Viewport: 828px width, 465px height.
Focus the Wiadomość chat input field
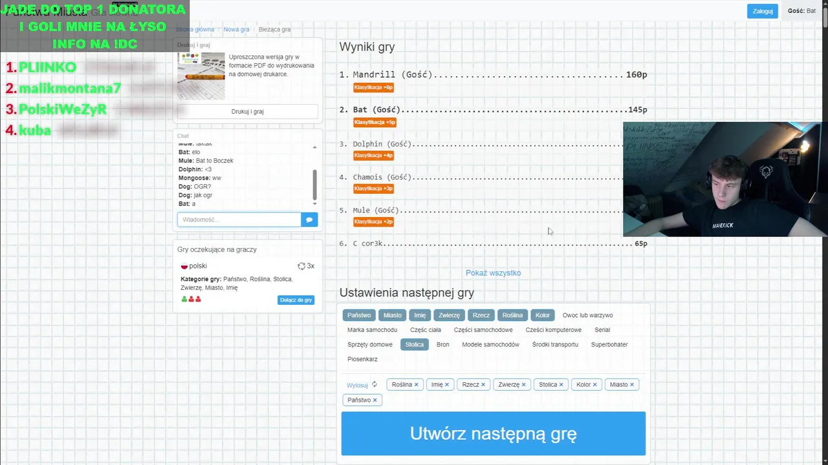tap(239, 220)
